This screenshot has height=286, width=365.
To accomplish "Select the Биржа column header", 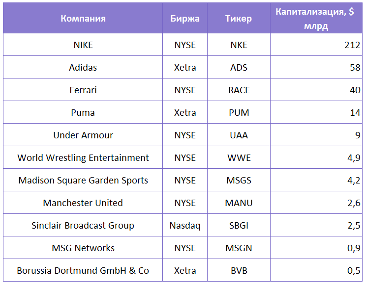I will coord(185,18).
